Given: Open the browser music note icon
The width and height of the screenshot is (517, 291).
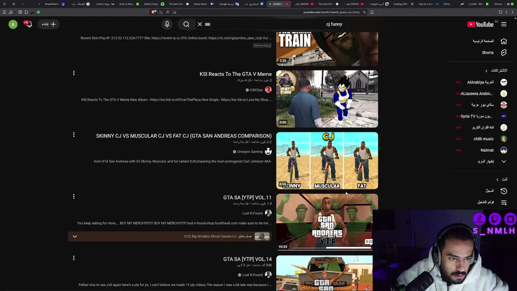Looking at the screenshot, I should [11, 12].
